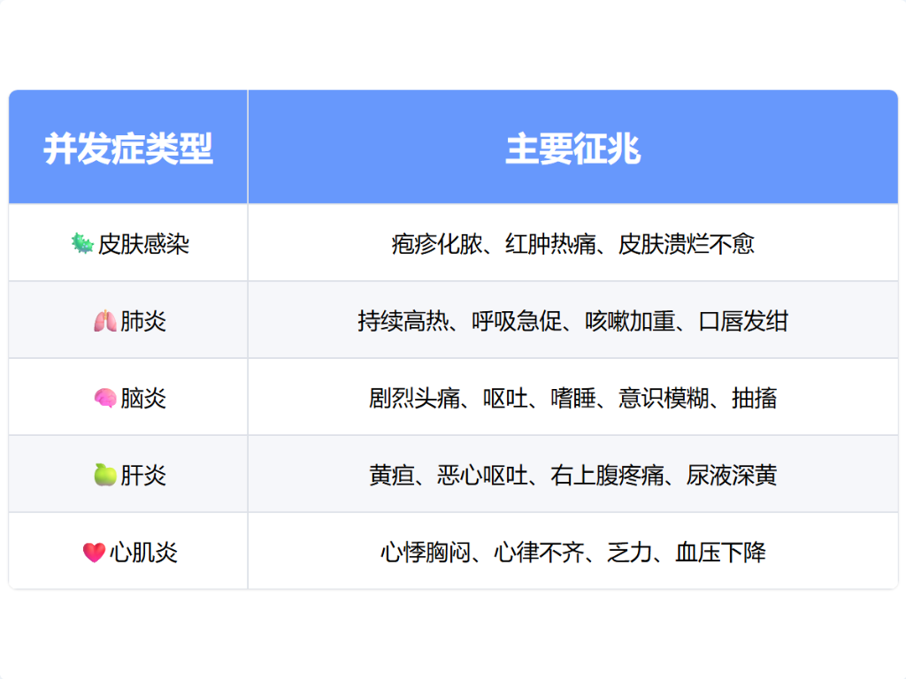
Task: Click the red heart icon beside 心肌炎
Action: pos(94,553)
